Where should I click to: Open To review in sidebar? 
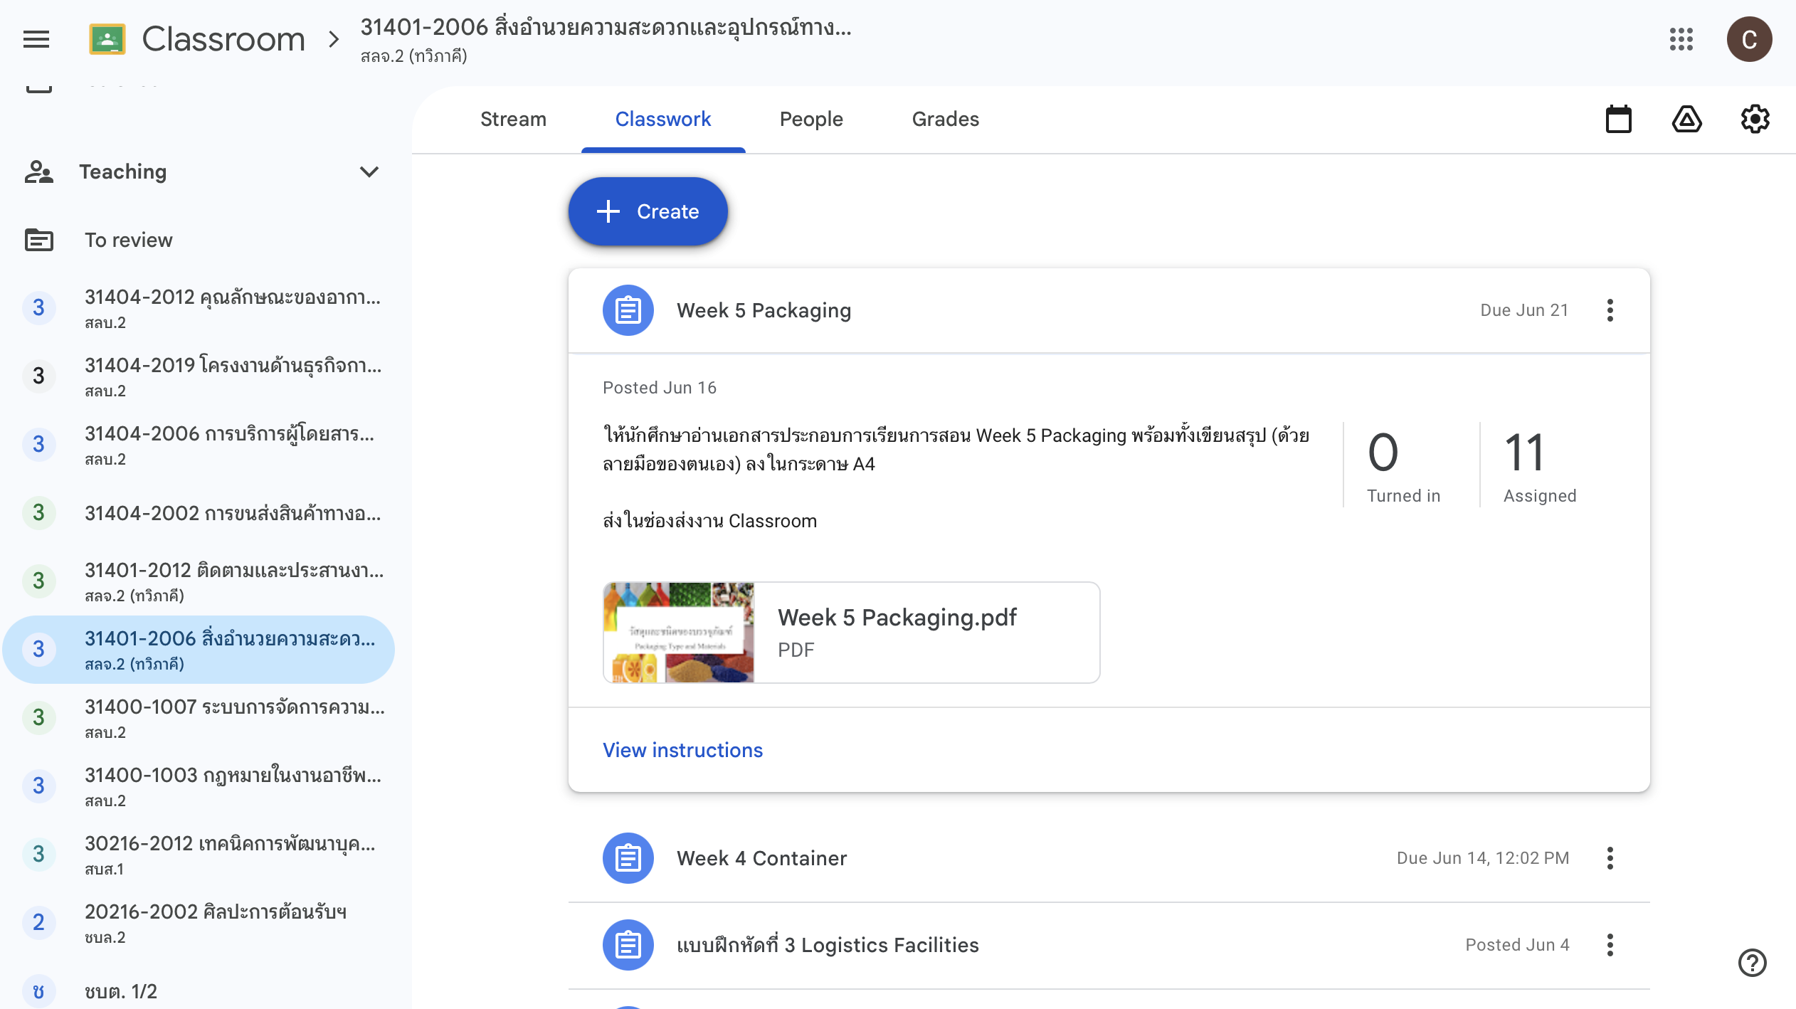199,240
